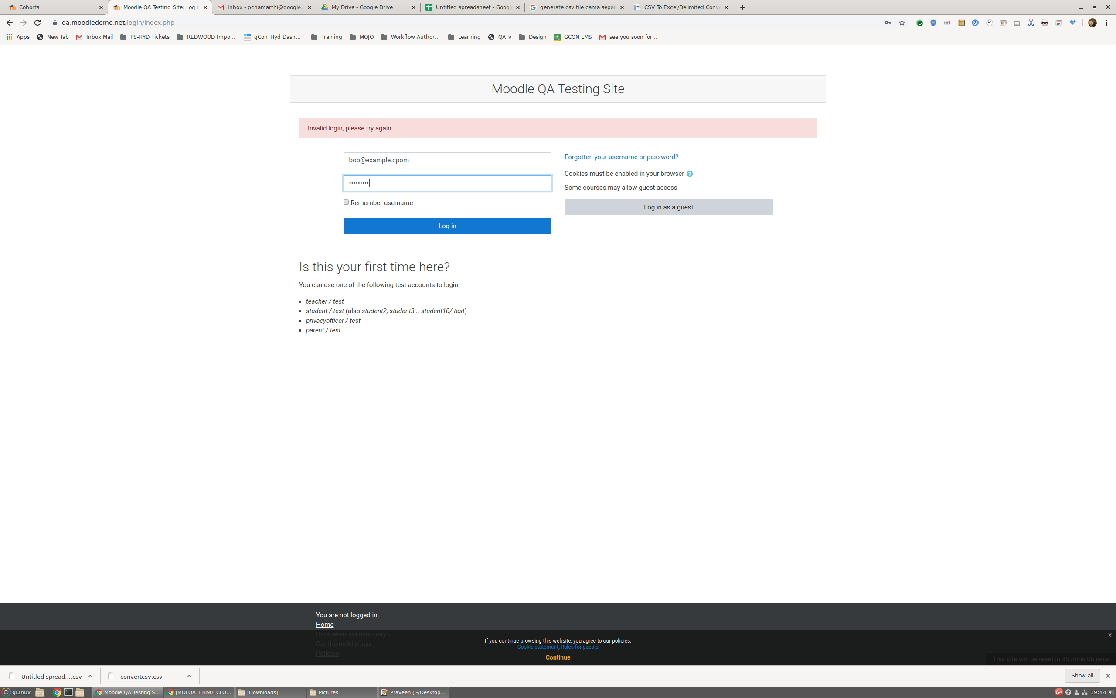The image size is (1116, 698).
Task: Open the blue-green heart extension icon
Action: click(1073, 23)
